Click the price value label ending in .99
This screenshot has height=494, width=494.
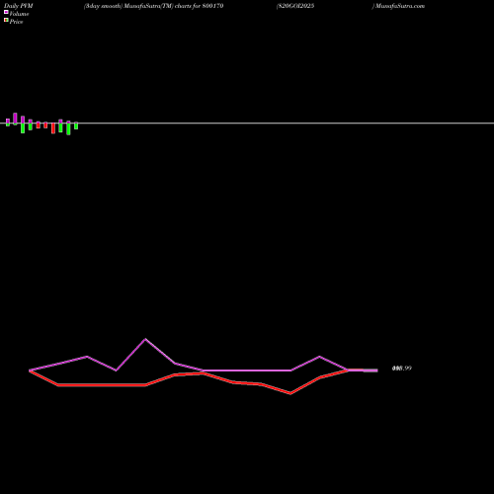tap(402, 369)
